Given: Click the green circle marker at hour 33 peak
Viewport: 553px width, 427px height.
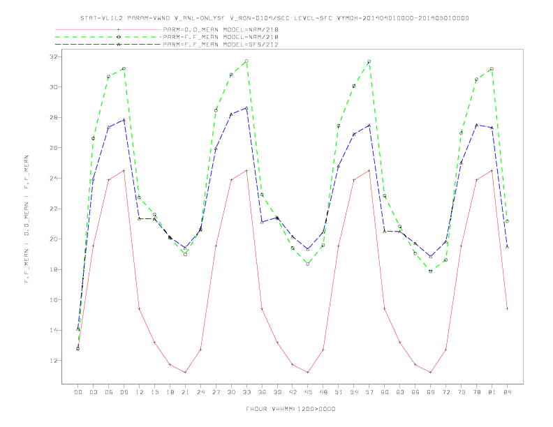Looking at the screenshot, I should tap(246, 61).
